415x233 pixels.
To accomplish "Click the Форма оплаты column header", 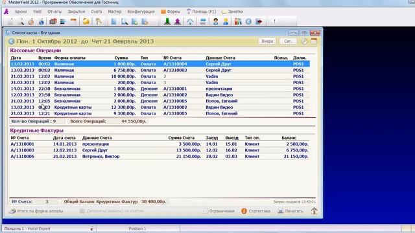I will pos(70,58).
